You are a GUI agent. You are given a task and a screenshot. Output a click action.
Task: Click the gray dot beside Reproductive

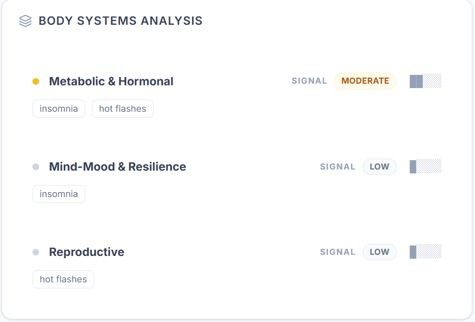point(36,252)
